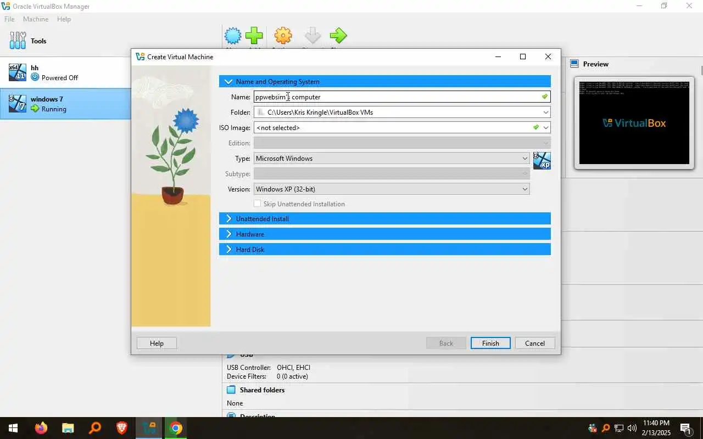This screenshot has height=439, width=703.
Task: Close the Create Virtual Machine dialog
Action: pyautogui.click(x=548, y=57)
